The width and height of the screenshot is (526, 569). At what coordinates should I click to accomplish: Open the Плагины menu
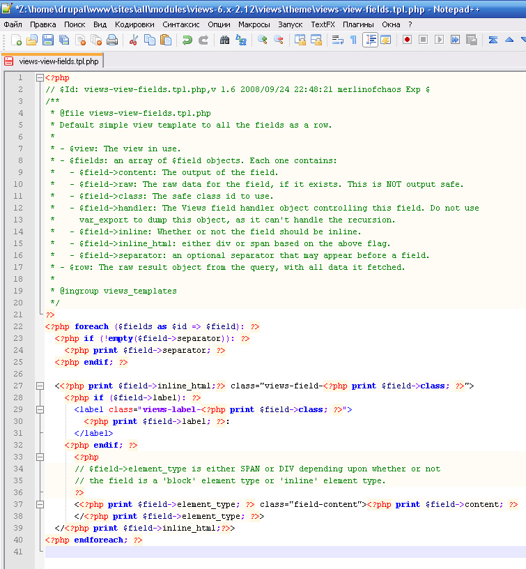coord(358,24)
